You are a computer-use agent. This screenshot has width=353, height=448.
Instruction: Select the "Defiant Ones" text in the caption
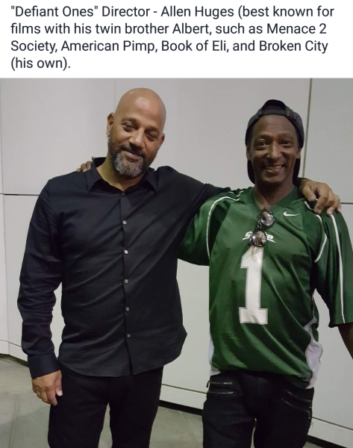coord(54,12)
